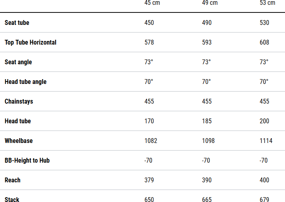
Task: Click the 578 top tube value
Action: pyautogui.click(x=149, y=43)
